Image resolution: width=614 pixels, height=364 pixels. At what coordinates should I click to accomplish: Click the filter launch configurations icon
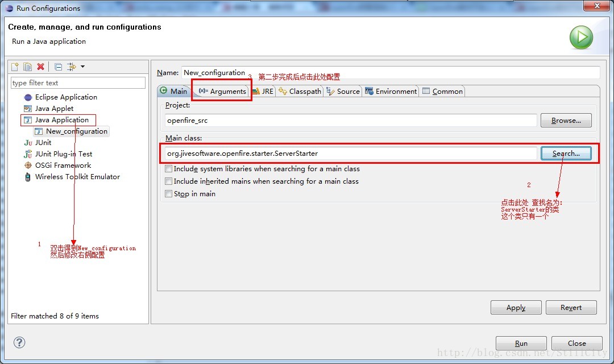tap(71, 67)
